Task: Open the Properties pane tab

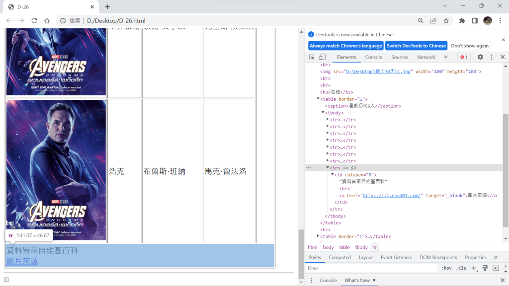Action: pos(476,258)
